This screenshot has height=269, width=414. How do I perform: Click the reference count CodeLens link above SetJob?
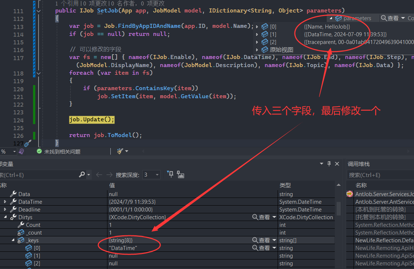pyautogui.click(x=65, y=3)
